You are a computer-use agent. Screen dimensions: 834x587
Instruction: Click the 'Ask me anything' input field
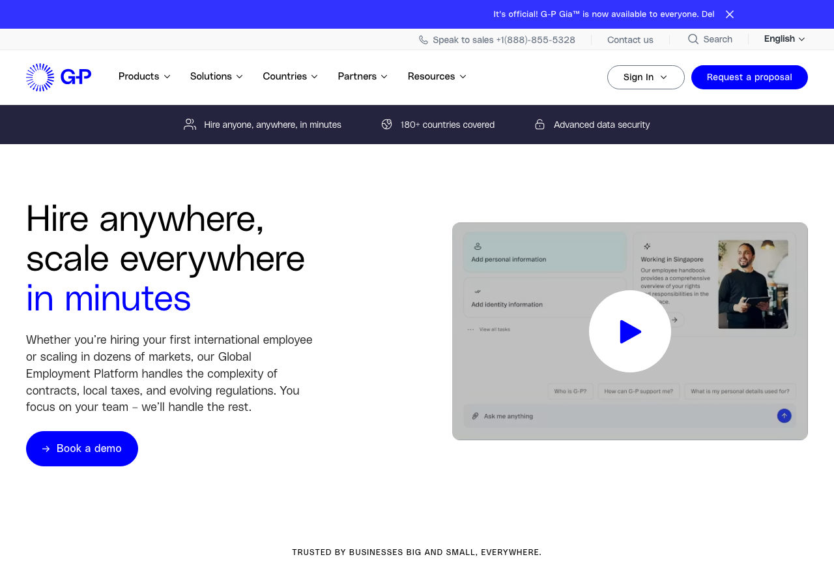pos(630,415)
